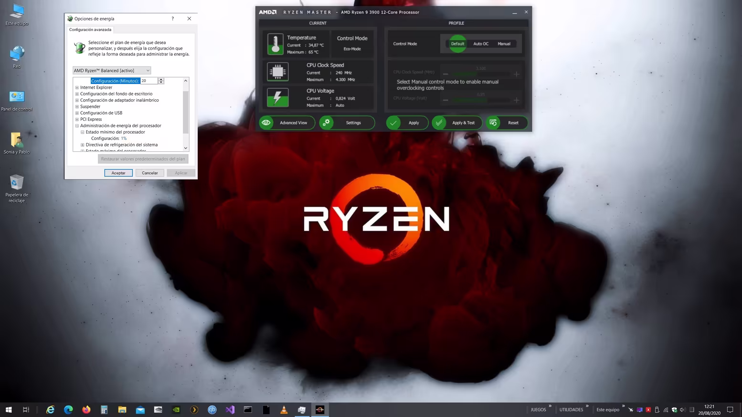Open the Mail app from taskbar
742x417 pixels.
pyautogui.click(x=140, y=410)
